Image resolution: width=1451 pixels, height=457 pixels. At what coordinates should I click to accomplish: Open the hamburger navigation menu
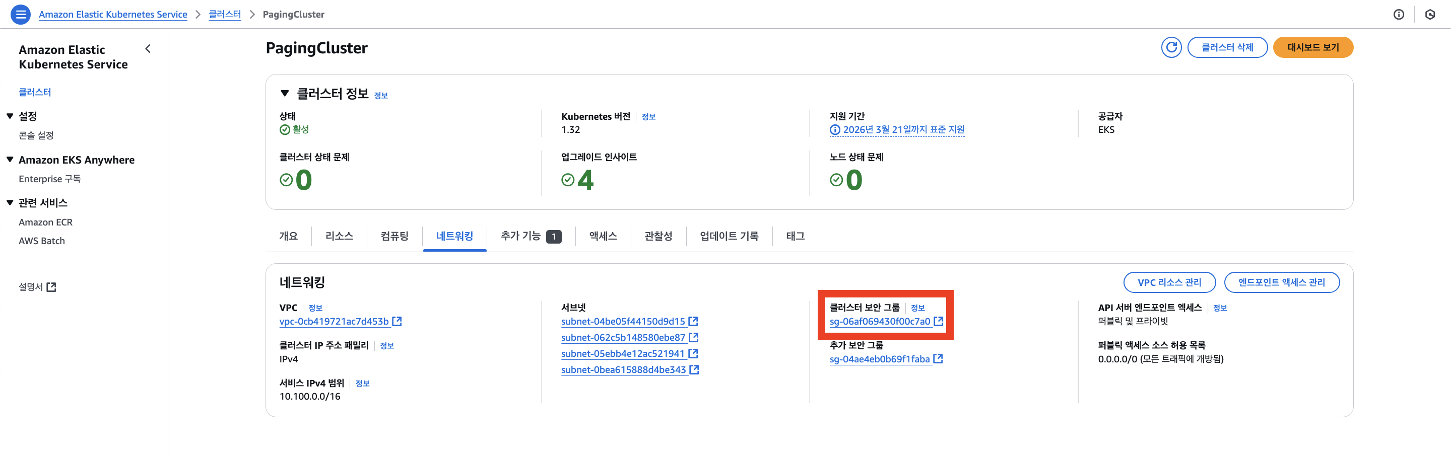click(20, 14)
